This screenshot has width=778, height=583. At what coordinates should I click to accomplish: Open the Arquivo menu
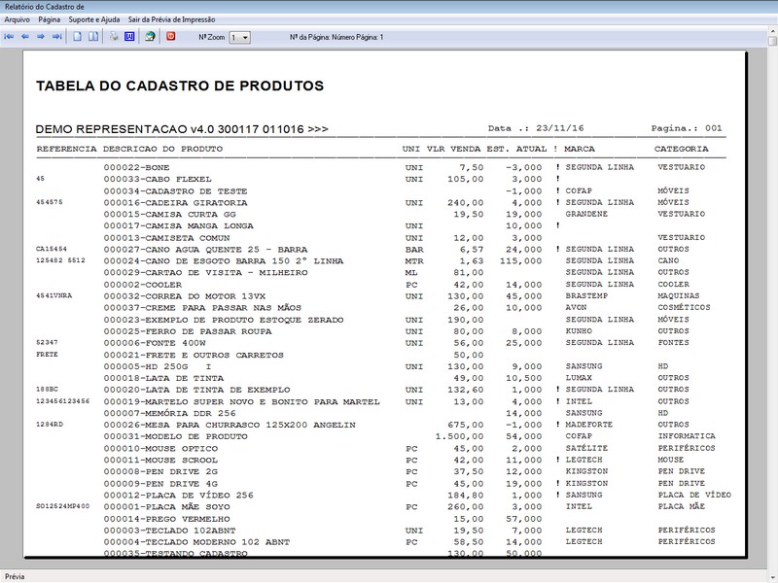tap(18, 18)
